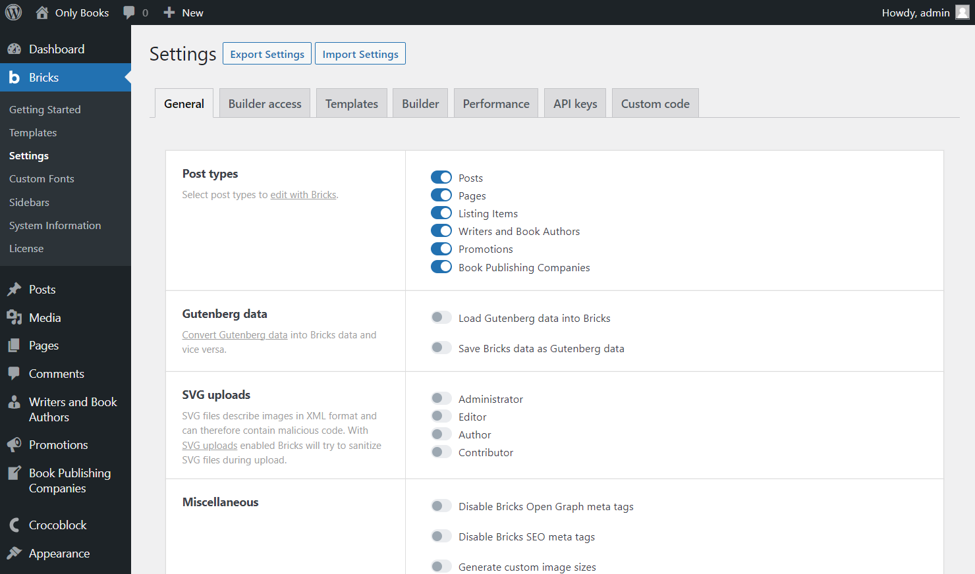Toggle Disable Bricks SEO meta tags
The height and width of the screenshot is (574, 975).
pyautogui.click(x=441, y=536)
